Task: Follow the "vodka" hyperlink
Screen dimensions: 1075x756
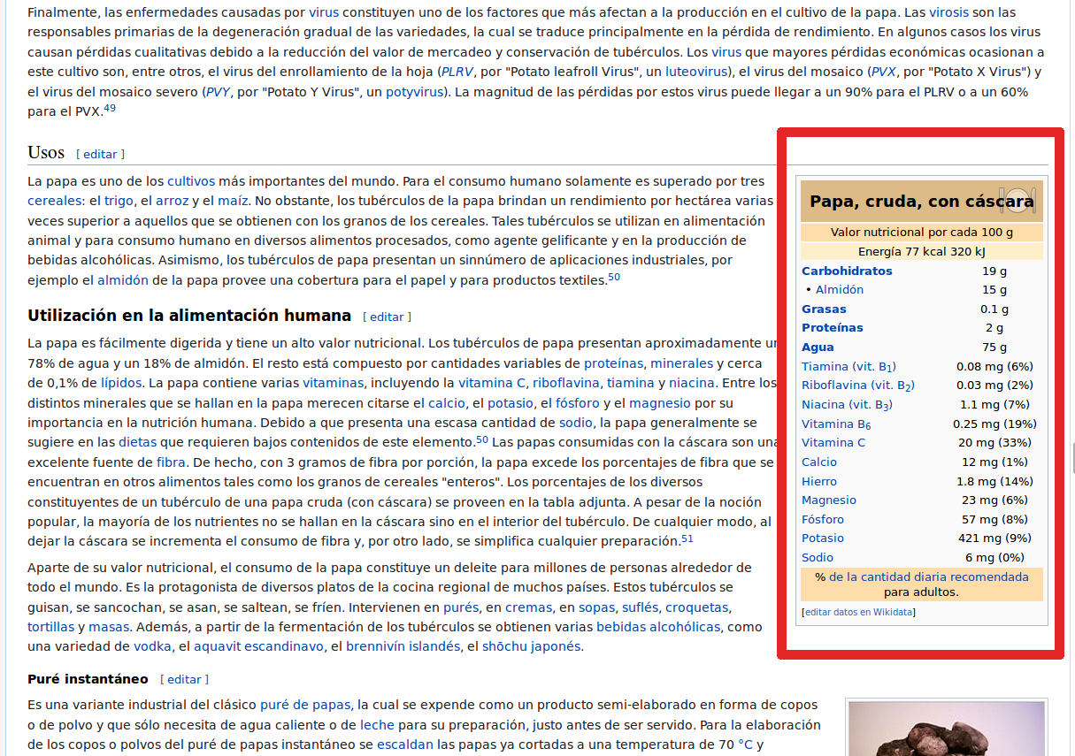Action: pyautogui.click(x=152, y=646)
